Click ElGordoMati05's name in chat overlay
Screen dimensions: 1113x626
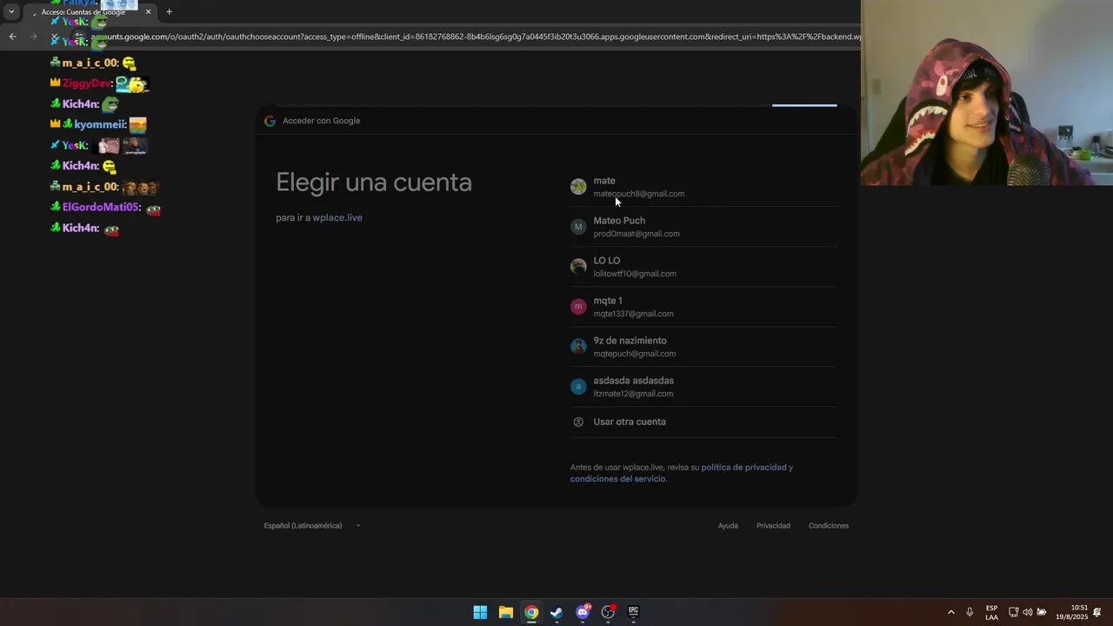click(x=101, y=207)
